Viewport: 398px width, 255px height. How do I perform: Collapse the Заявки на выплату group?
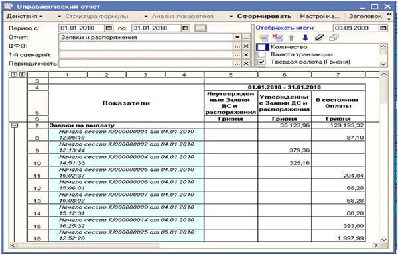tap(15, 125)
